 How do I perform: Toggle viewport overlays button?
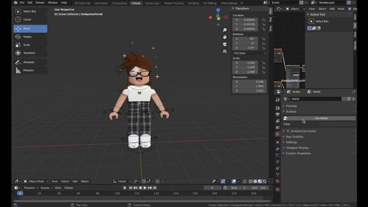234,182
